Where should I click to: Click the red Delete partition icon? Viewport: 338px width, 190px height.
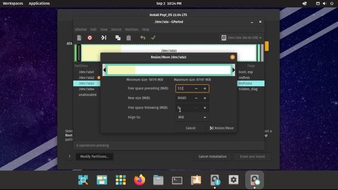click(90, 38)
